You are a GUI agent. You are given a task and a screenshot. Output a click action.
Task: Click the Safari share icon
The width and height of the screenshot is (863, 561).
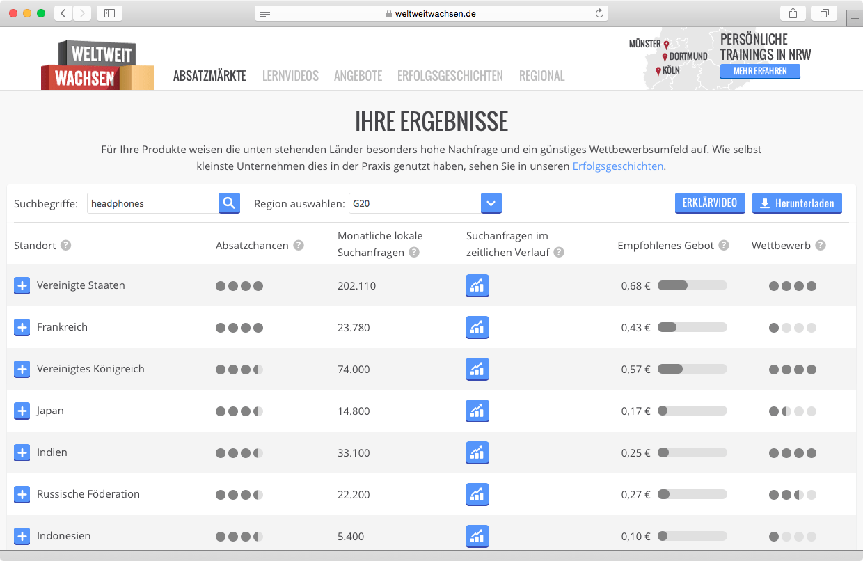(793, 13)
